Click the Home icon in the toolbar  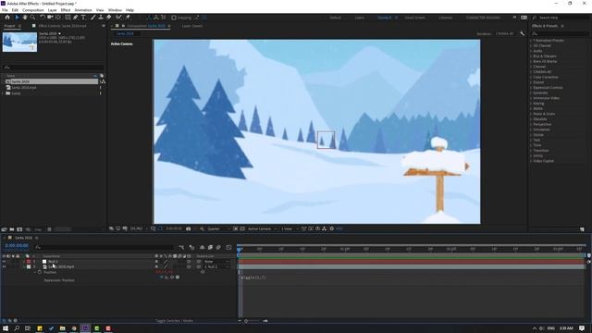click(7, 18)
